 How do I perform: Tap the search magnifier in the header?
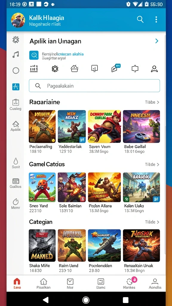point(140,19)
